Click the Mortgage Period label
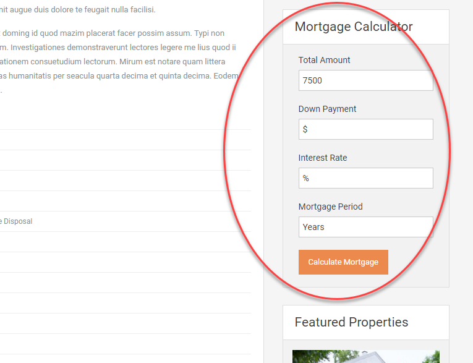 (330, 207)
